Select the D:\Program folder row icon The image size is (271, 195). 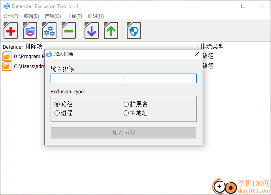pyautogui.click(x=7, y=56)
